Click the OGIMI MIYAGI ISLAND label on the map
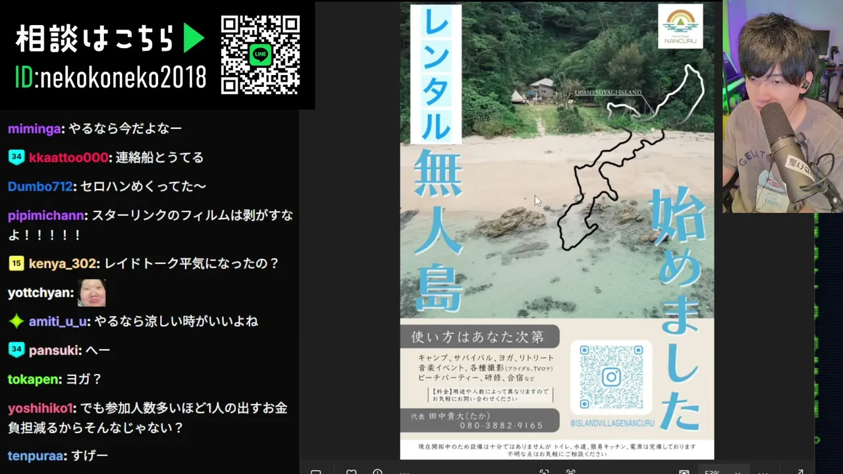Screen dimensions: 843x474 [607, 93]
